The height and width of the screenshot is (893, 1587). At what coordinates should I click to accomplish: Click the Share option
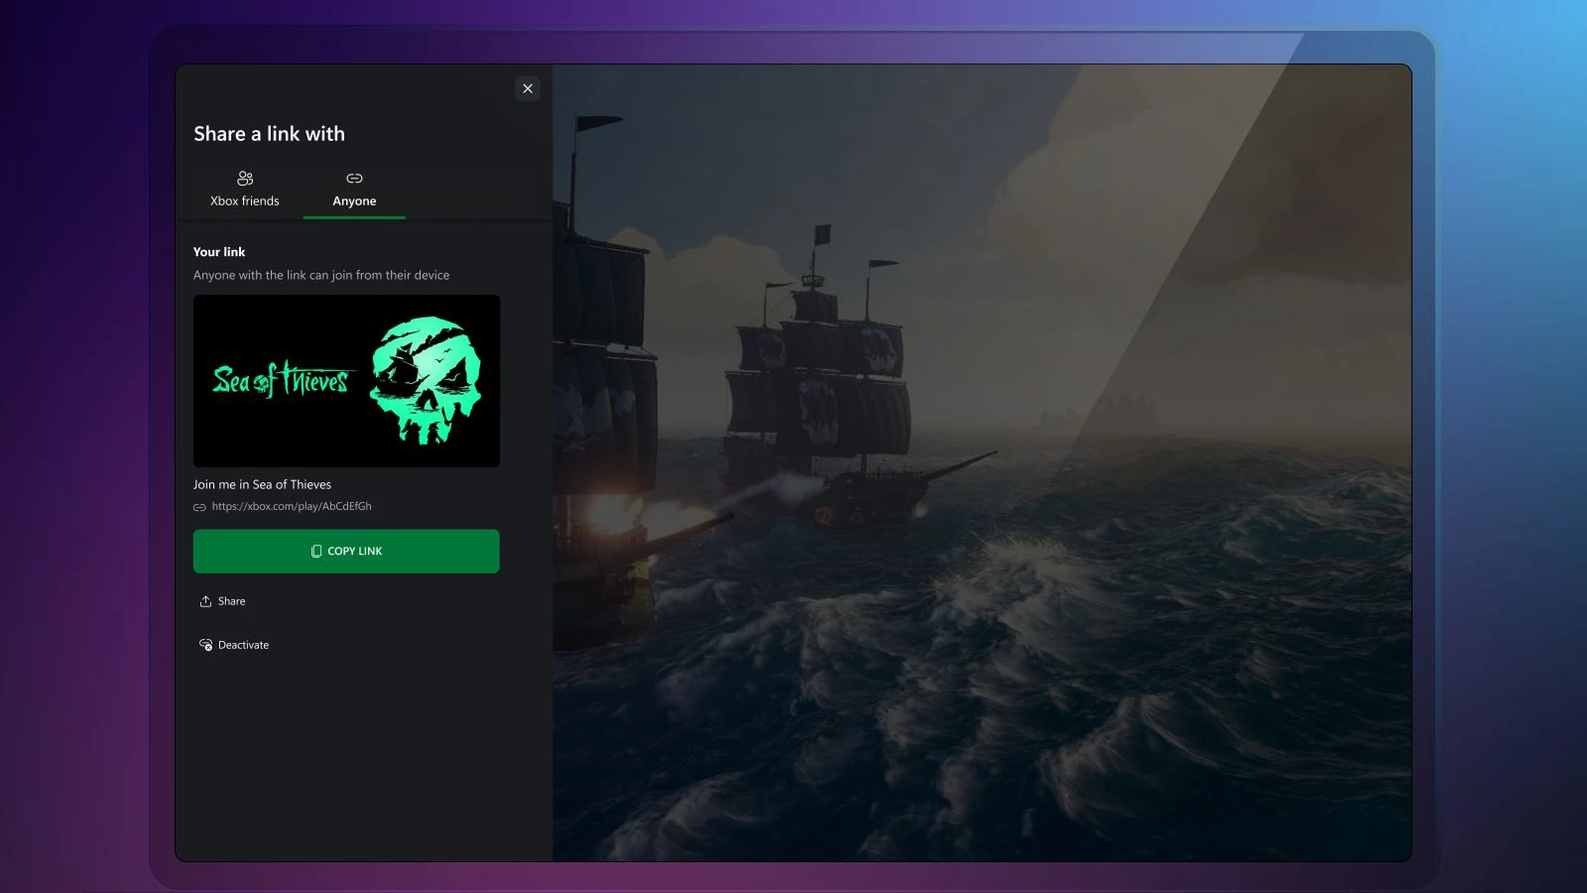(x=222, y=601)
